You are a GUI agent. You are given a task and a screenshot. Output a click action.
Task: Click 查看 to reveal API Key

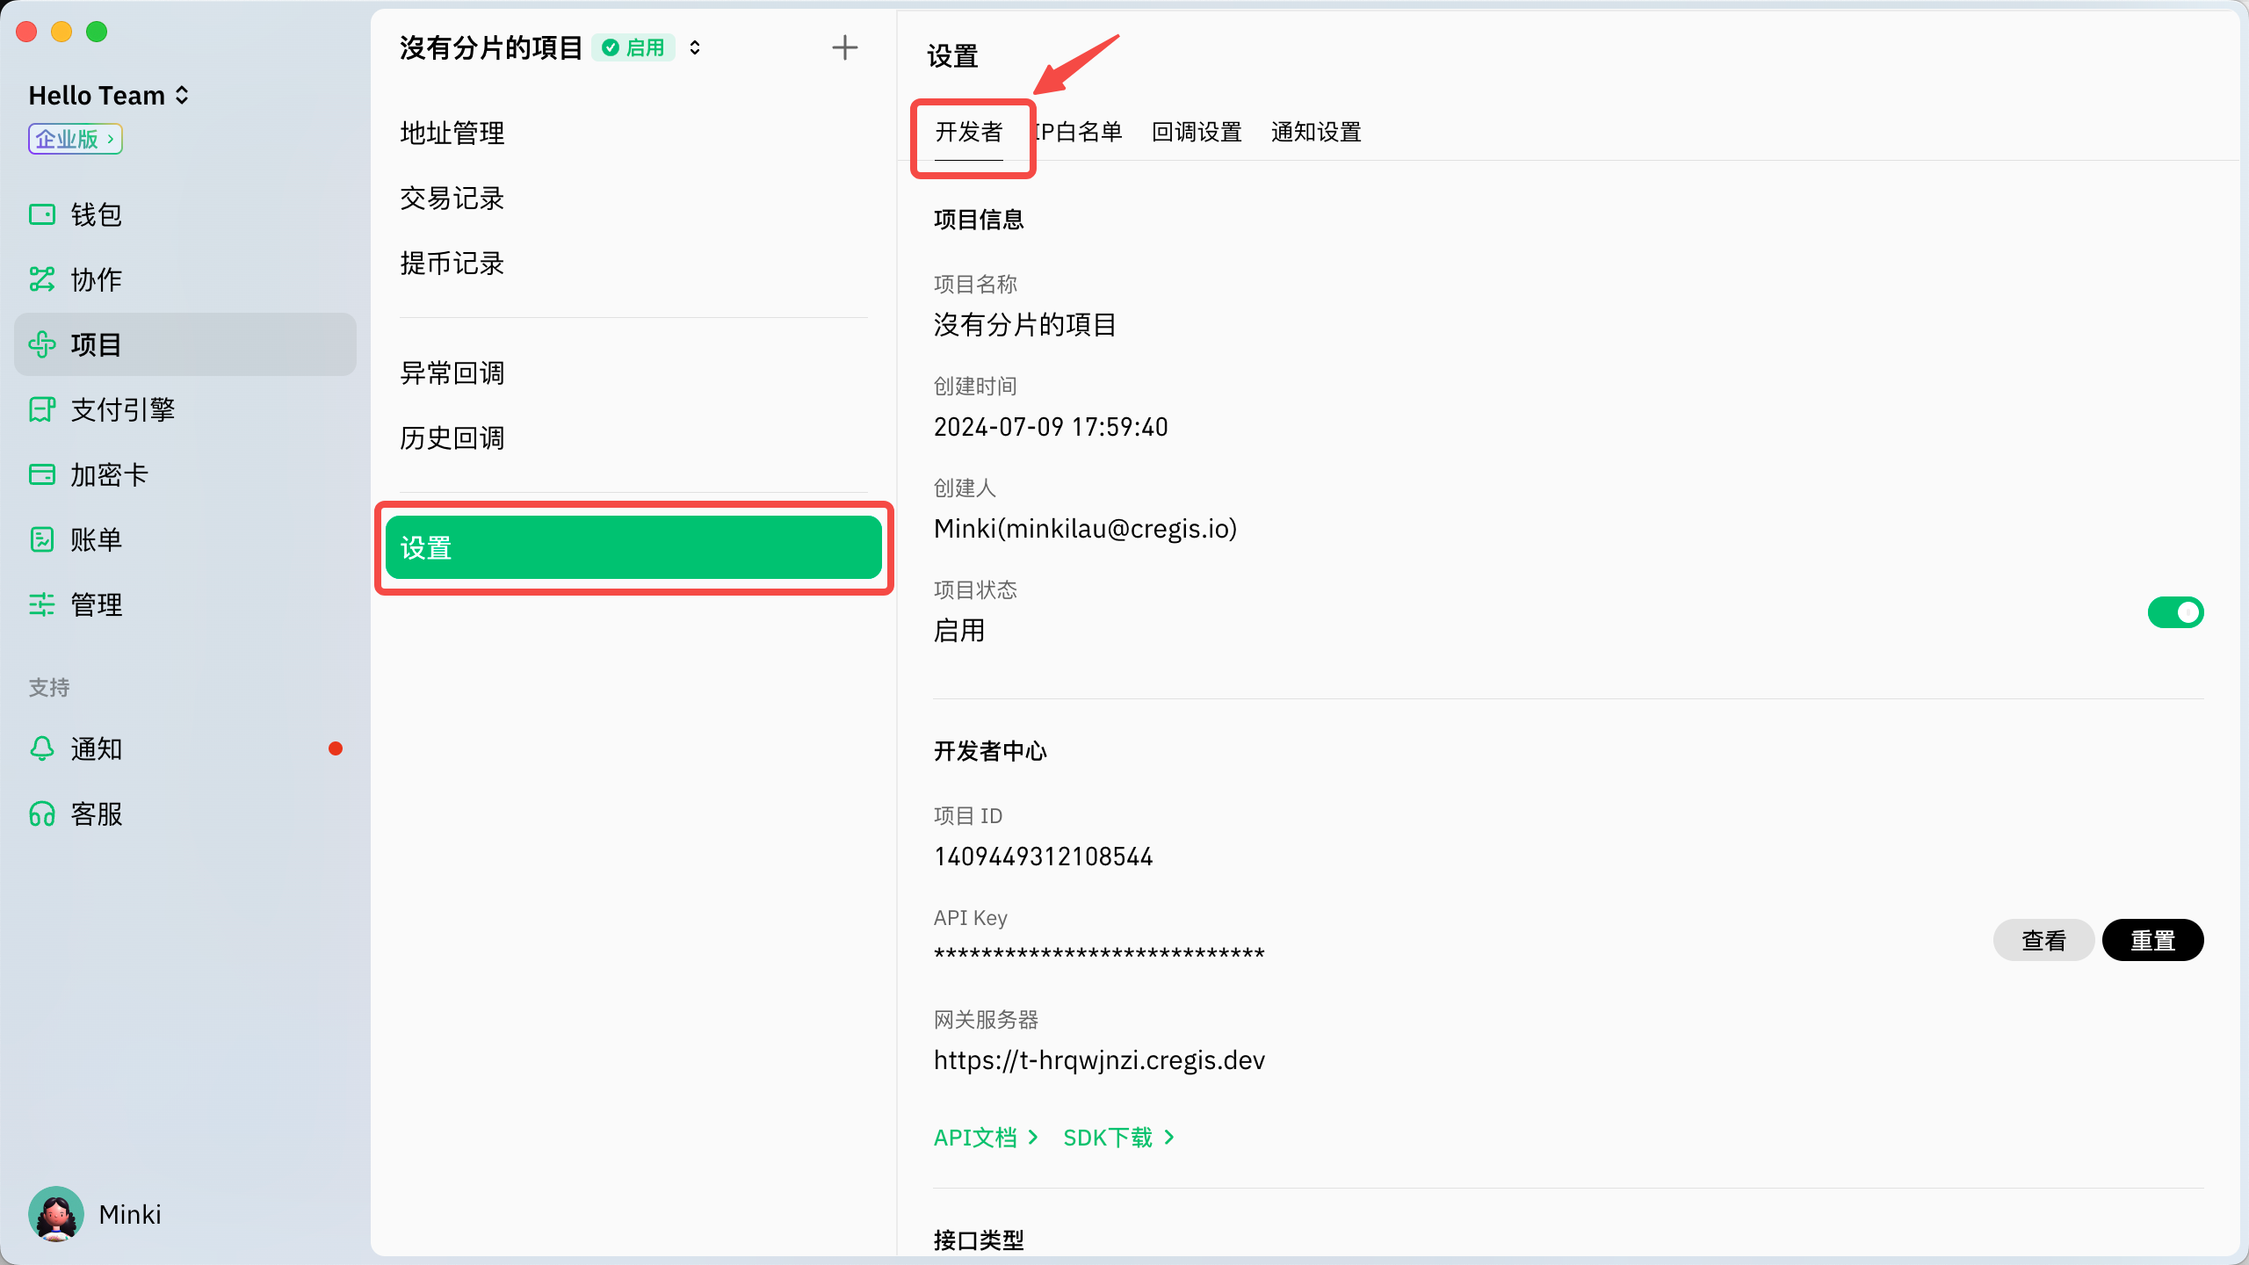click(2043, 940)
